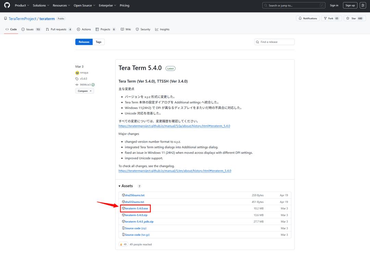Open the TeraTermProject owner link
Screen dimensions: 370x254
click(22, 19)
